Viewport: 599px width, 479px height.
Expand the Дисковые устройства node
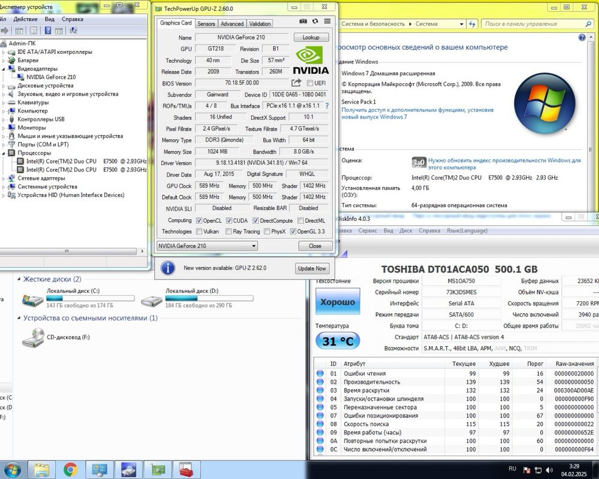pos(4,86)
